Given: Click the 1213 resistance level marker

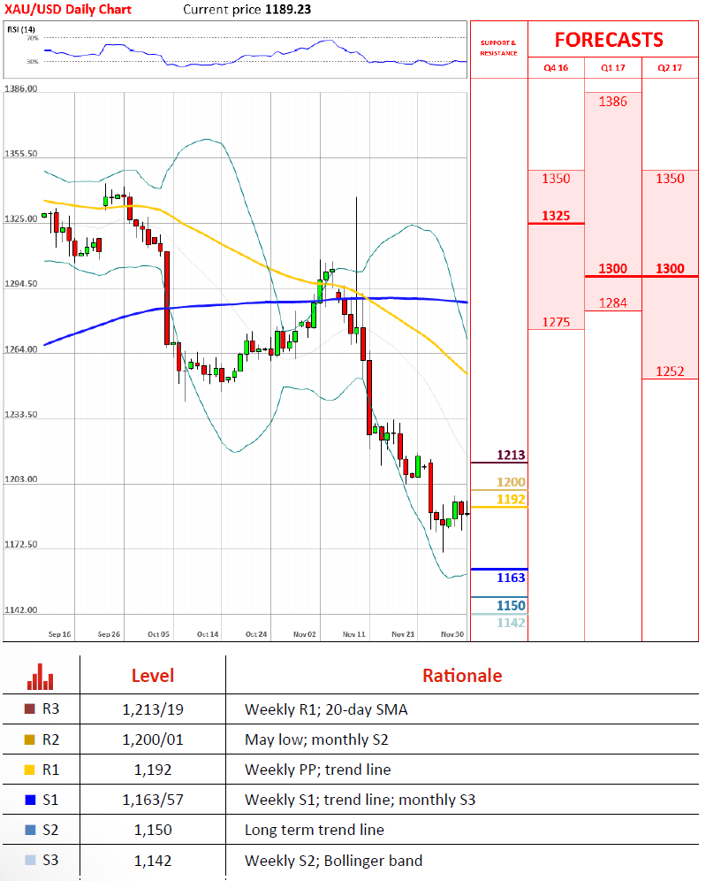Looking at the screenshot, I should pyautogui.click(x=511, y=455).
